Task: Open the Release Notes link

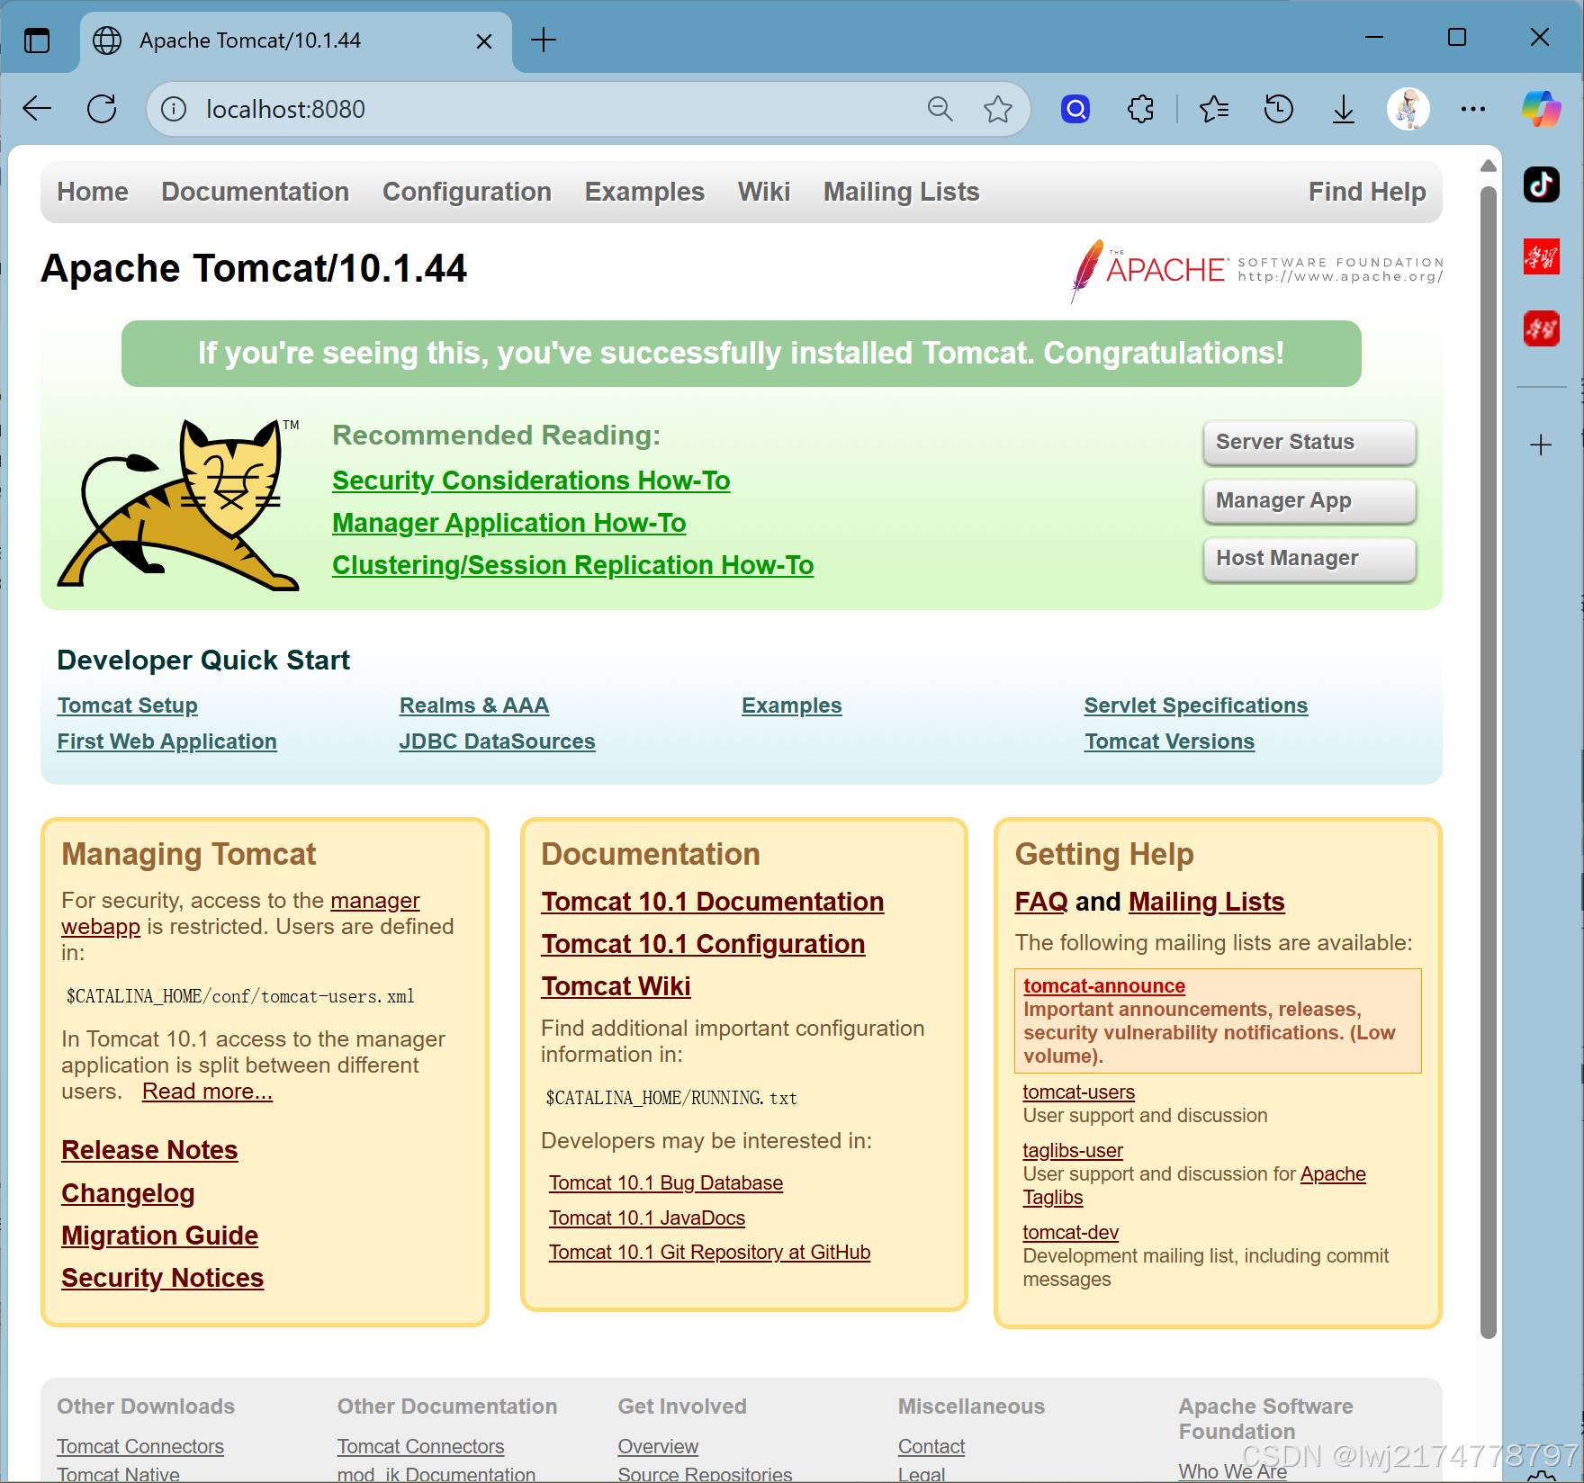Action: pyautogui.click(x=149, y=1150)
